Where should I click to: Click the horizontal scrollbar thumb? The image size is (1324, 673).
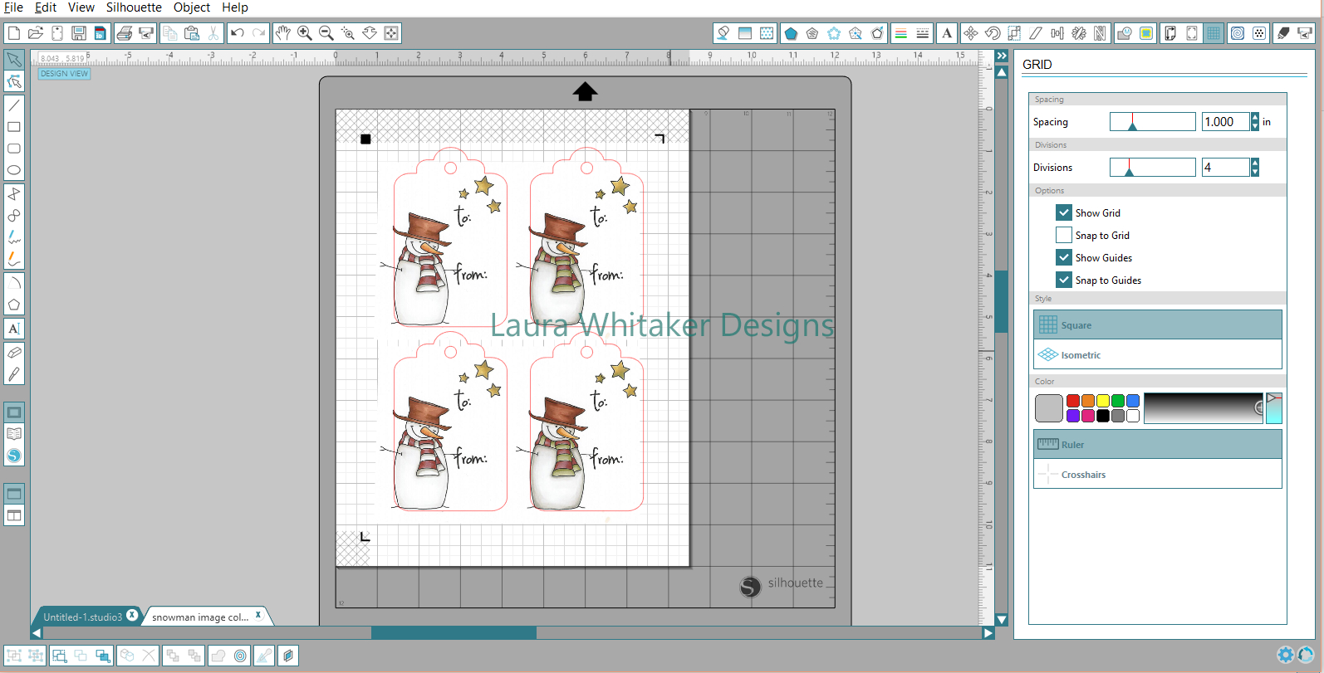point(454,632)
